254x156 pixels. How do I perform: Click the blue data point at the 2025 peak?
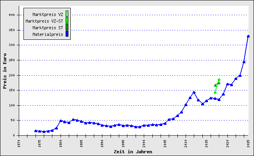[x=248, y=36]
